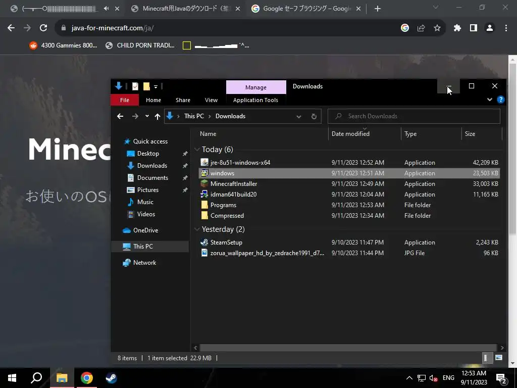517x388 pixels.
Task: Open a new Chrome tab with plus button
Action: 378,9
